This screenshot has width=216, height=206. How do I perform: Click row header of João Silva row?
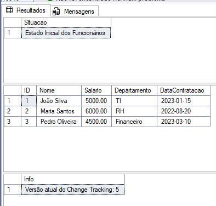13,101
